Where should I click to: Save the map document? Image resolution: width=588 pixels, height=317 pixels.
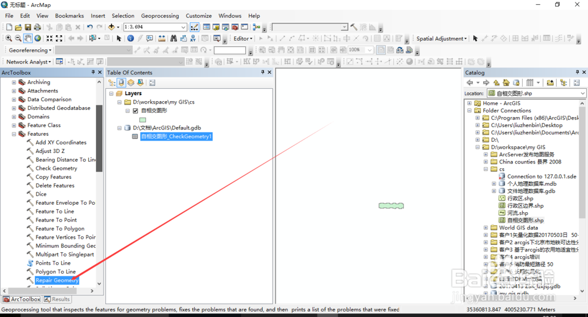[x=28, y=27]
